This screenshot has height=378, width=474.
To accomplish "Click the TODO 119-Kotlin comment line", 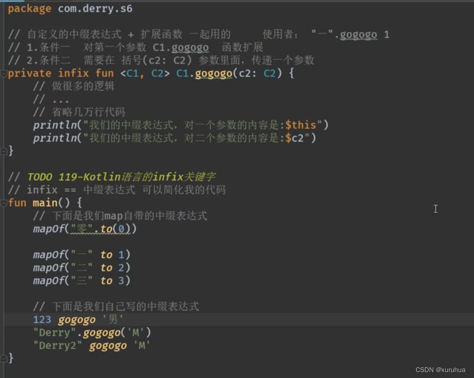I will point(112,177).
